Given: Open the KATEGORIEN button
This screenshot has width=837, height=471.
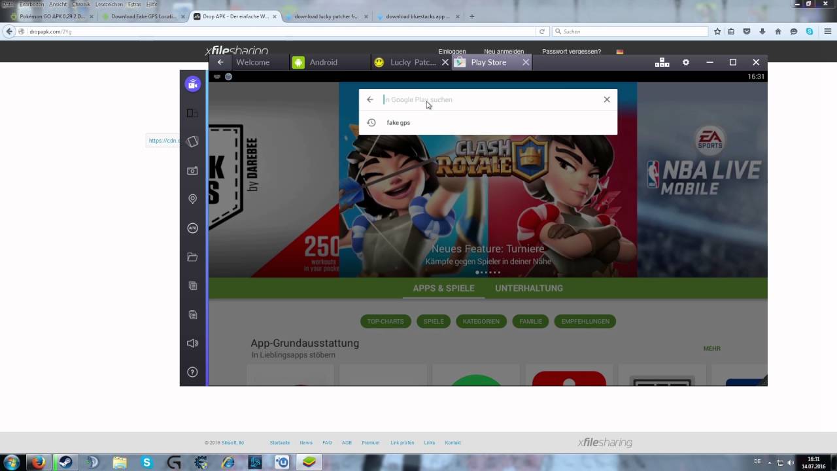Looking at the screenshot, I should pyautogui.click(x=481, y=321).
